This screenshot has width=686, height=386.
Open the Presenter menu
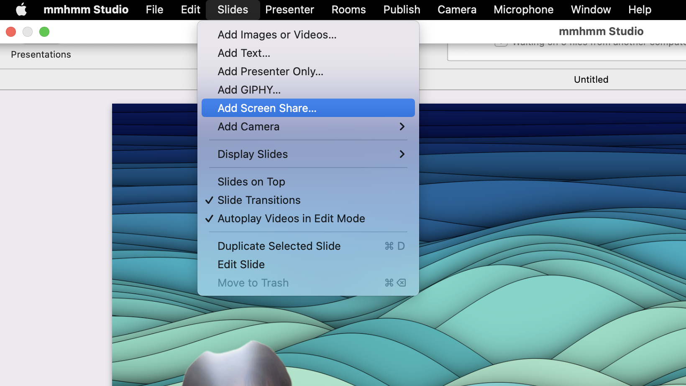[x=289, y=10]
